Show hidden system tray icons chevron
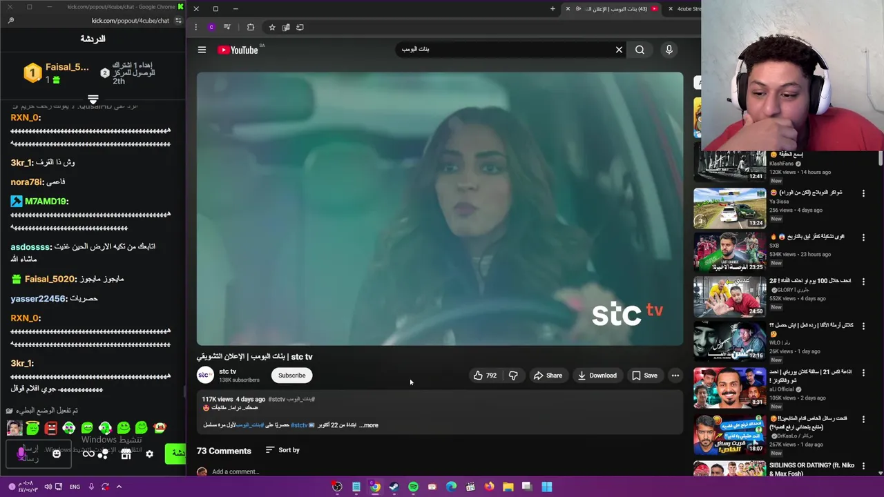 [x=119, y=487]
